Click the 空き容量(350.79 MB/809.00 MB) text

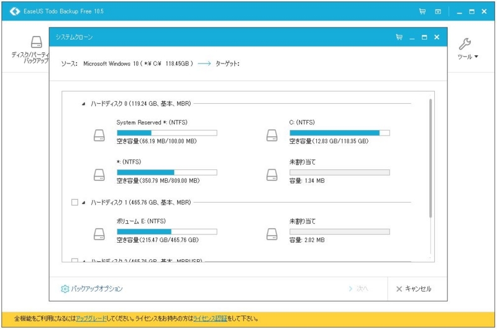[158, 181]
